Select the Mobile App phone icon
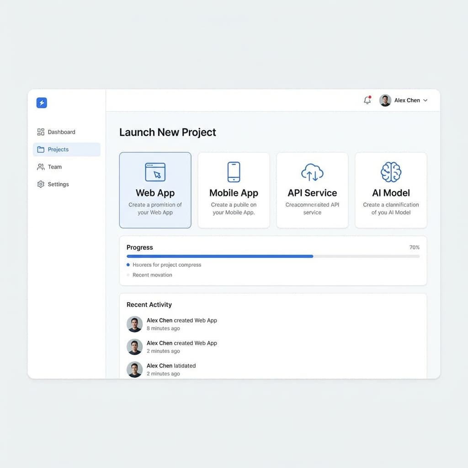The image size is (468, 468). coord(234,171)
